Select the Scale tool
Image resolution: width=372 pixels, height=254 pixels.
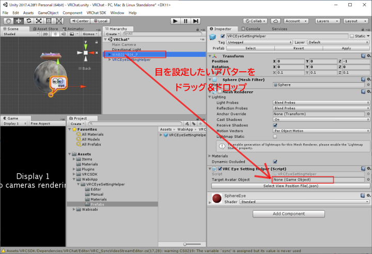point(39,21)
